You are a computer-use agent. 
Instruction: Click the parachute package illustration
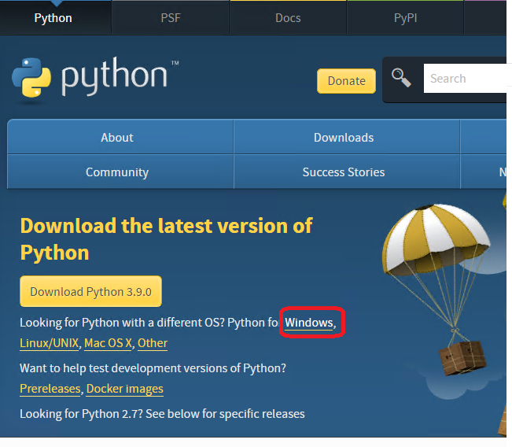(x=436, y=290)
